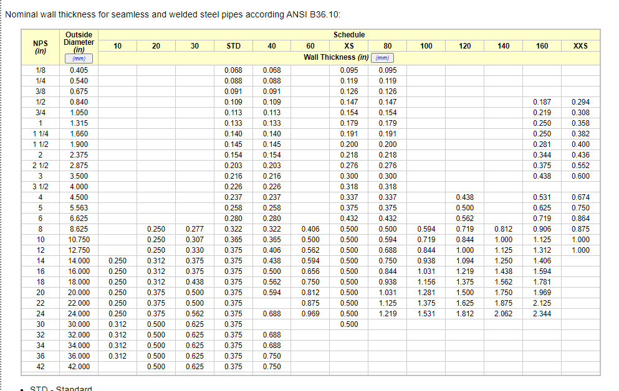Viewport: 619px width, 391px height.
Task: Click the XXS value 0.674
Action: 580,197
